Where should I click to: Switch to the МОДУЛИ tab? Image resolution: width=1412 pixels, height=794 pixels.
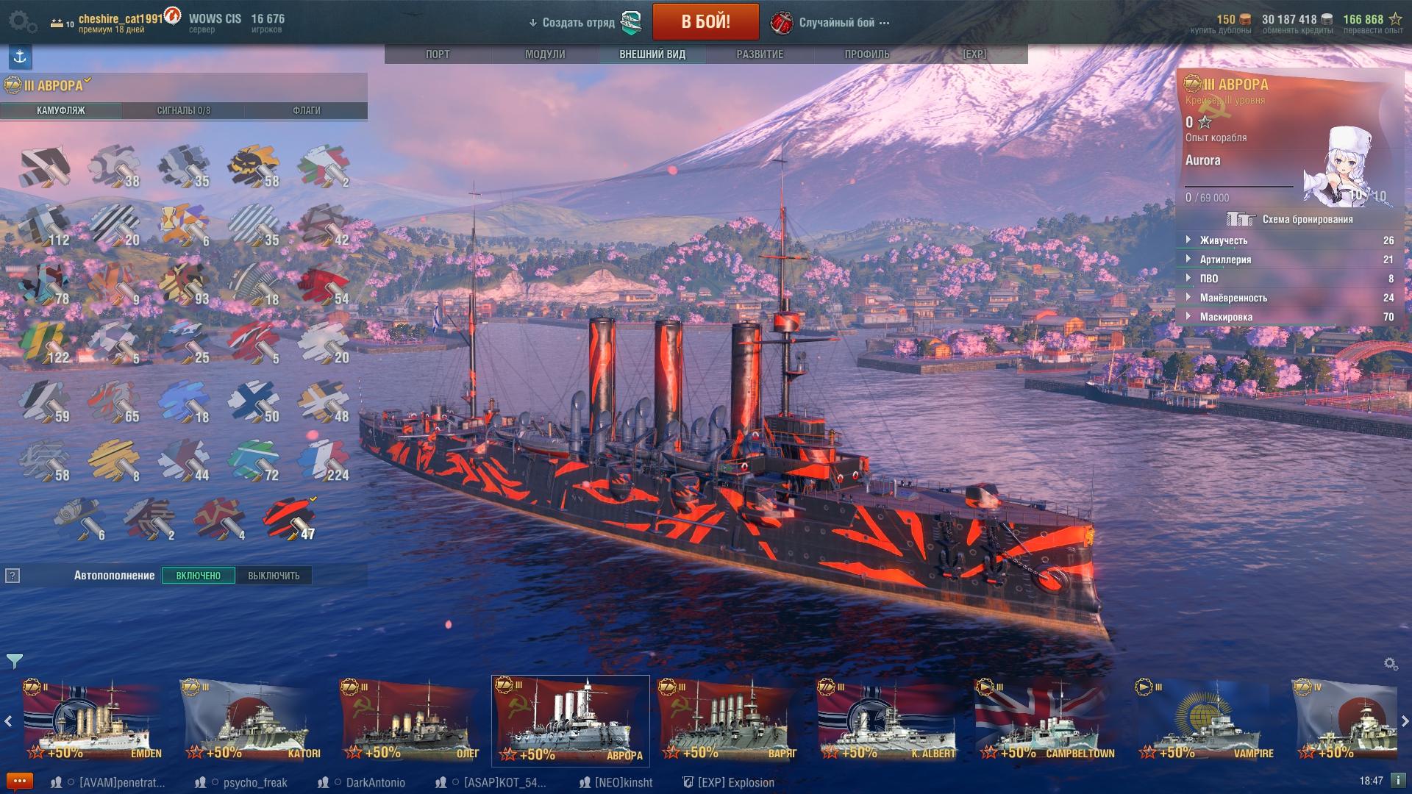tap(545, 54)
